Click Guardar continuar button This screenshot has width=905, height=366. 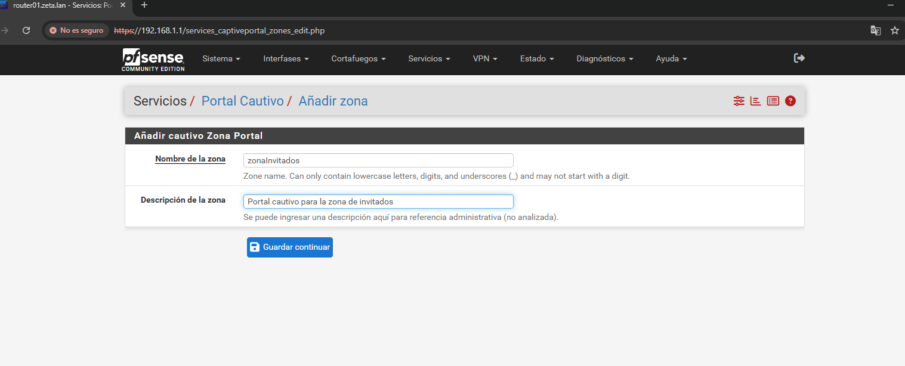[289, 247]
